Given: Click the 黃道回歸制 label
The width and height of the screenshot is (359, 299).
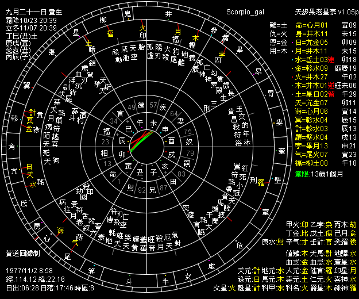Looking at the screenshot, I should tap(24, 252).
